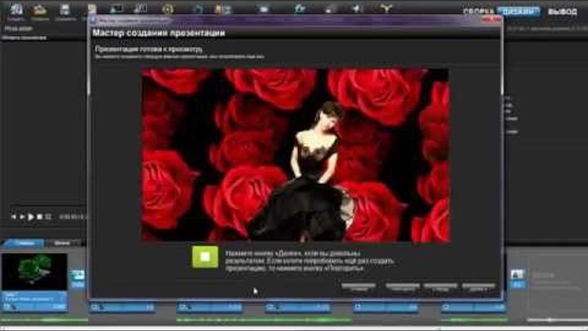The width and height of the screenshot is (588, 331).
Task: Click the Y-shaped icon in top toolbar
Action: point(385,10)
